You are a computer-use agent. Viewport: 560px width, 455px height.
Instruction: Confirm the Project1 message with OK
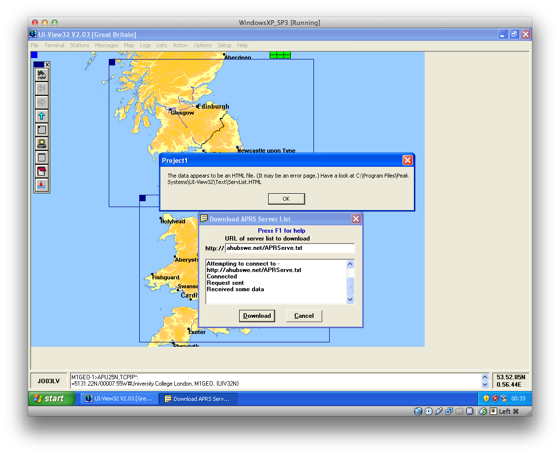coord(286,199)
